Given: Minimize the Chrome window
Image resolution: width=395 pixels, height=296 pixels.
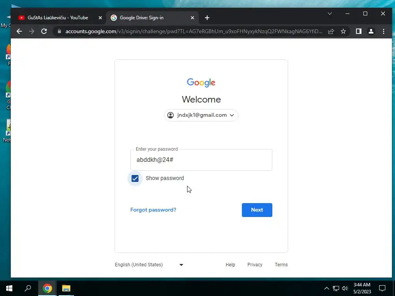Looking at the screenshot, I should coord(348,13).
